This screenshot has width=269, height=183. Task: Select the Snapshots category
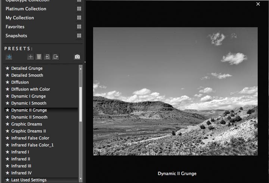tap(16, 36)
